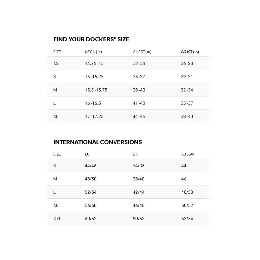Click the CHEST (in) column header
Screen dimensions: 260x260
click(x=142, y=52)
